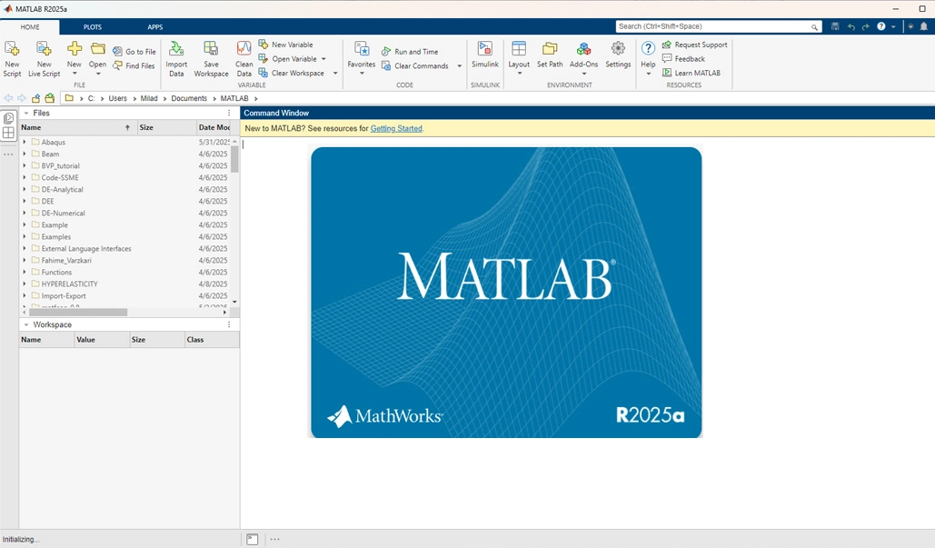Screen dimensions: 935x548
Task: Open MATLAB Settings
Action: pyautogui.click(x=618, y=56)
